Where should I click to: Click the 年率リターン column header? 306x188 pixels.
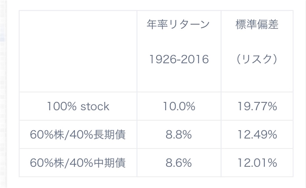click(x=178, y=24)
